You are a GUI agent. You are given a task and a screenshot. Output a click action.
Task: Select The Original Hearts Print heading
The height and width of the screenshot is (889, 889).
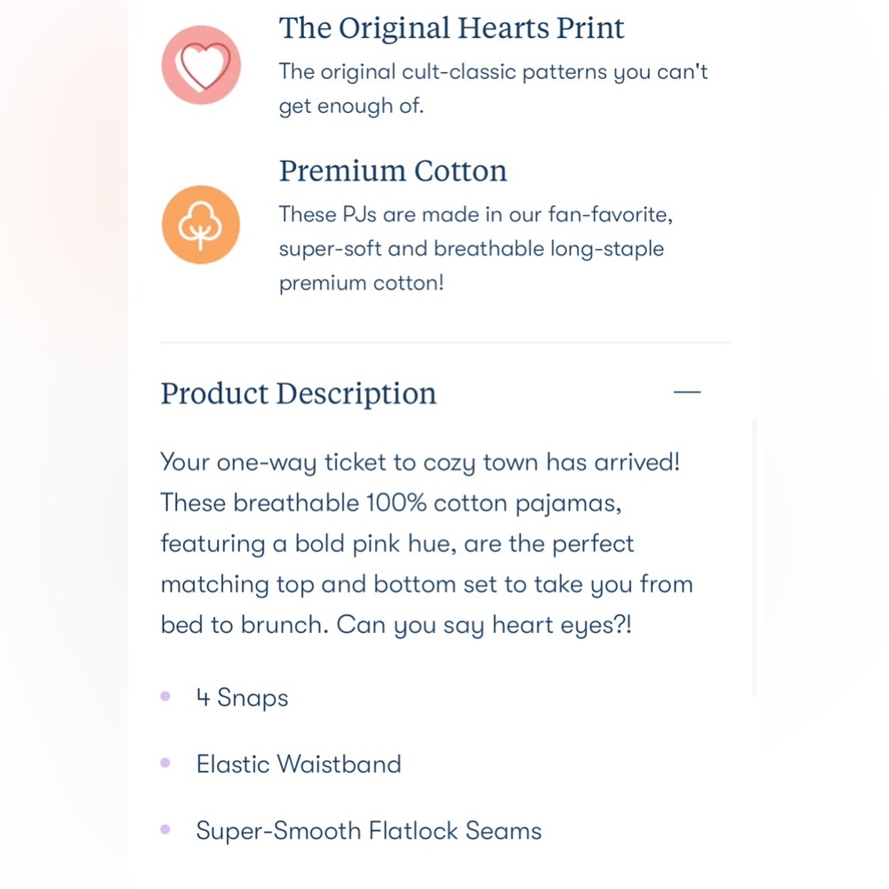452,28
